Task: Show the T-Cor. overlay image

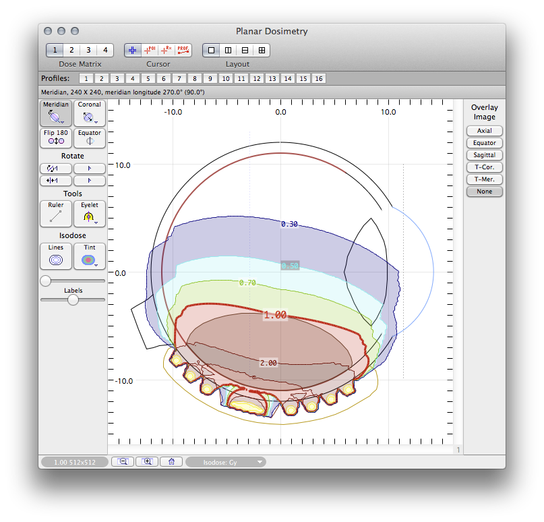Action: [484, 167]
